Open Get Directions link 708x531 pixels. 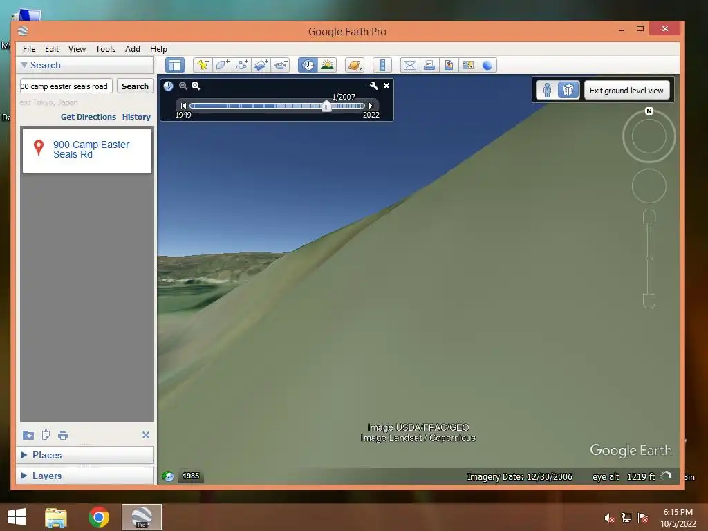(x=88, y=117)
